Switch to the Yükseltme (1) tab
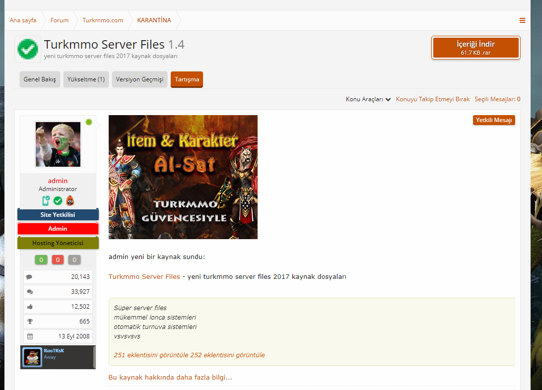542x390 pixels. 86,79
